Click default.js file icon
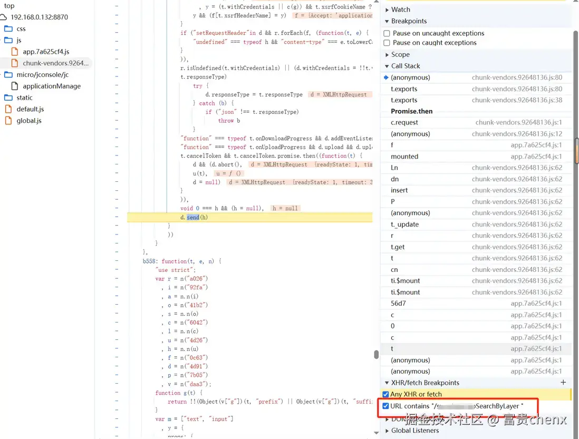 (8, 109)
